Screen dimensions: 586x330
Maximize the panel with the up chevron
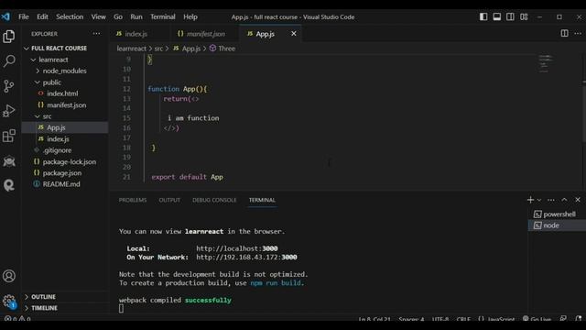click(x=564, y=200)
